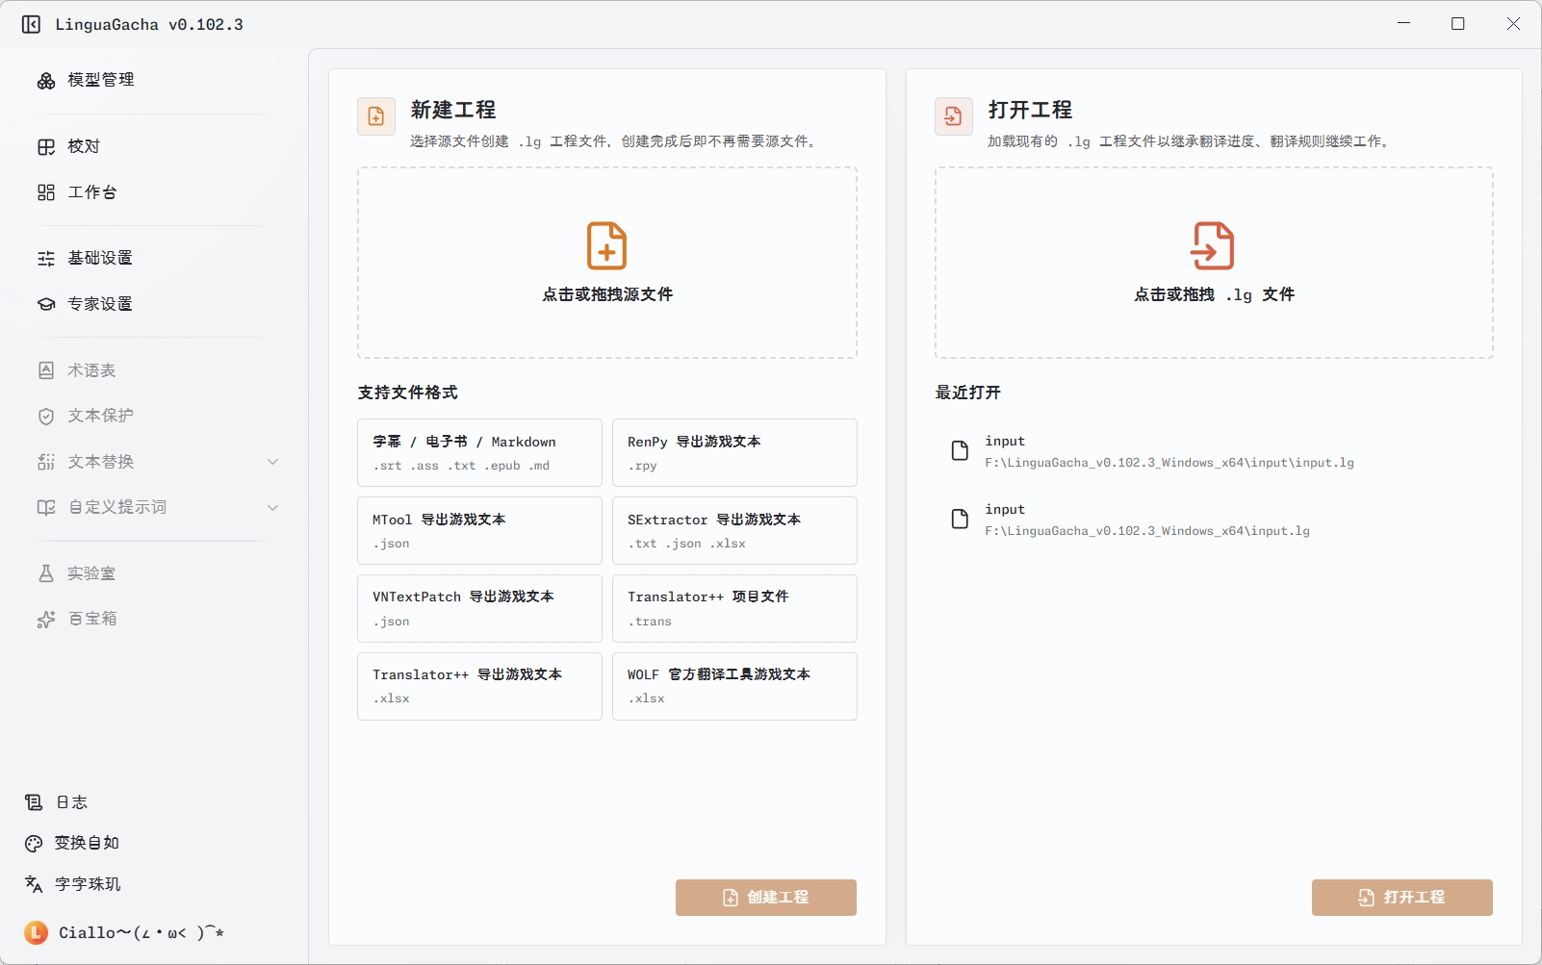The image size is (1542, 965).
Task: Open the 实验室 flask icon
Action: (46, 573)
